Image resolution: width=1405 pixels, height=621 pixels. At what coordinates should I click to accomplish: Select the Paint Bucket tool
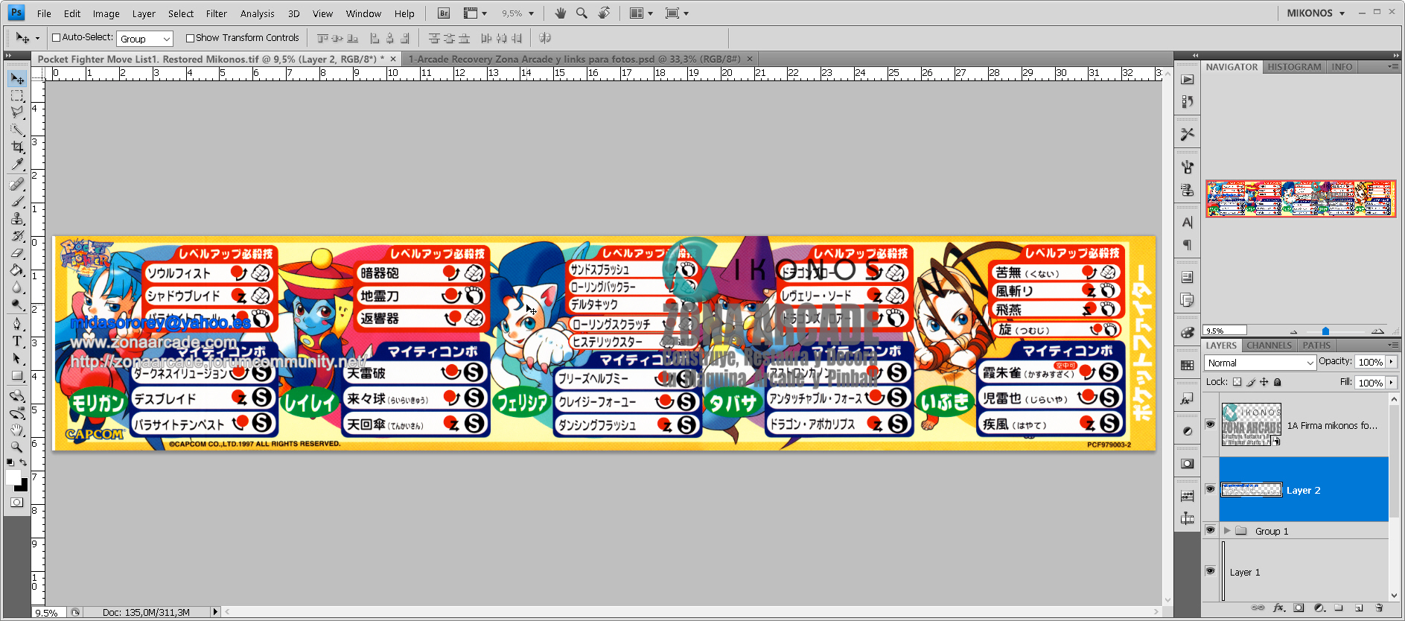point(17,270)
